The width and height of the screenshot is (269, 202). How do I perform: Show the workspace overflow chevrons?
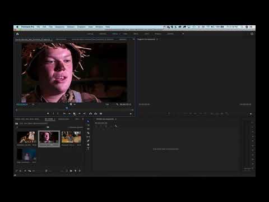pyautogui.click(x=183, y=34)
